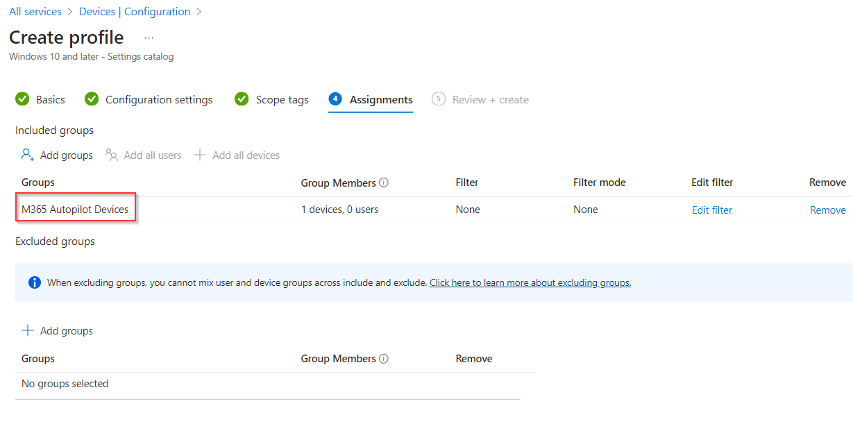Open the Review + create tab
853x424 pixels.
[x=491, y=100]
